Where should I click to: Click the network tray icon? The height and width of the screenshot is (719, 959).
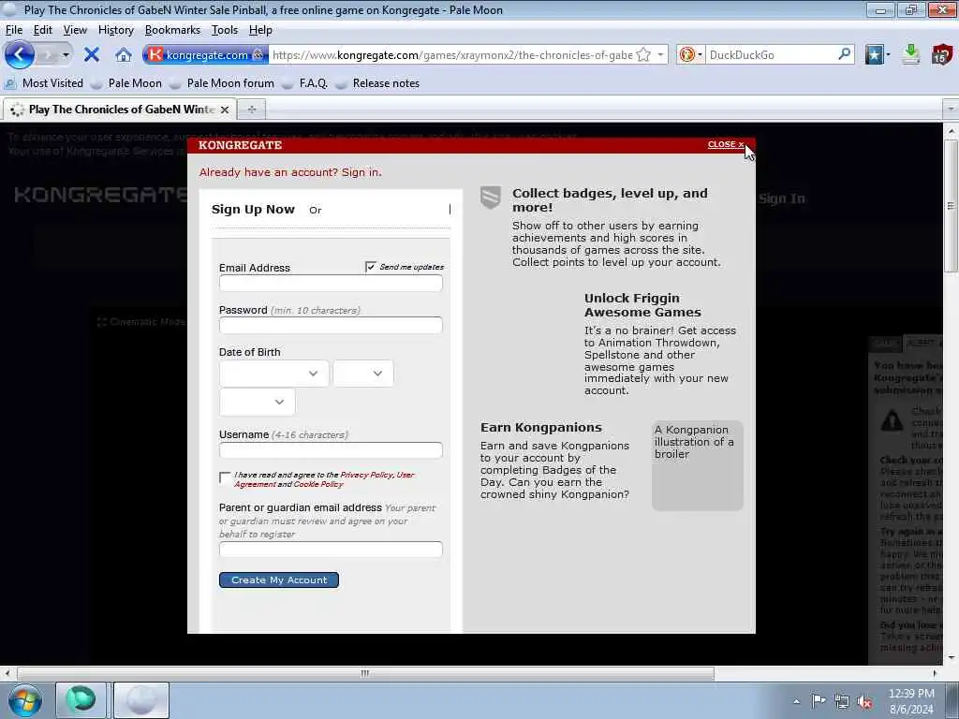pos(842,701)
